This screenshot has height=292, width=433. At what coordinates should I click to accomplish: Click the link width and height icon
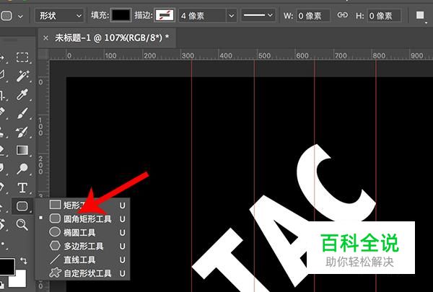[342, 15]
